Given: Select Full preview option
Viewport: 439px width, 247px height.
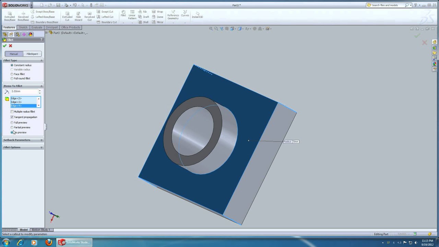Looking at the screenshot, I should point(19,122).
